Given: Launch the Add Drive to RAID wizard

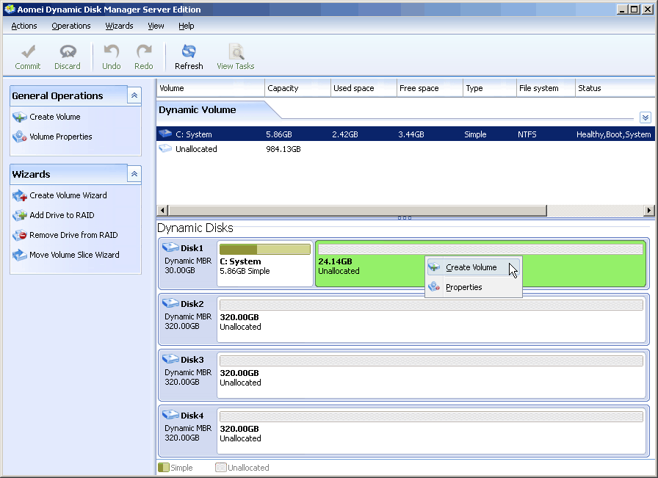Looking at the screenshot, I should click(62, 215).
